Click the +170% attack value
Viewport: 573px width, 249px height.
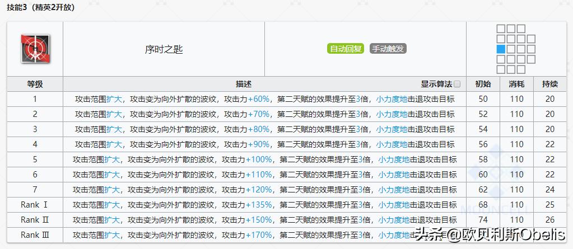point(259,235)
